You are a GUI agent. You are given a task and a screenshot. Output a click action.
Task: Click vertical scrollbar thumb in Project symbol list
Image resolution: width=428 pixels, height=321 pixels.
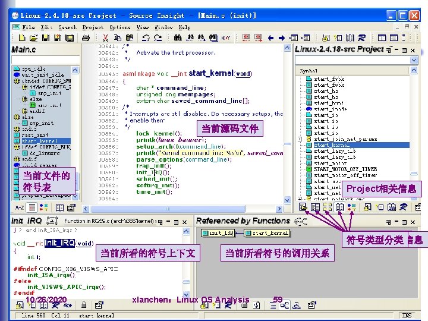point(414,174)
